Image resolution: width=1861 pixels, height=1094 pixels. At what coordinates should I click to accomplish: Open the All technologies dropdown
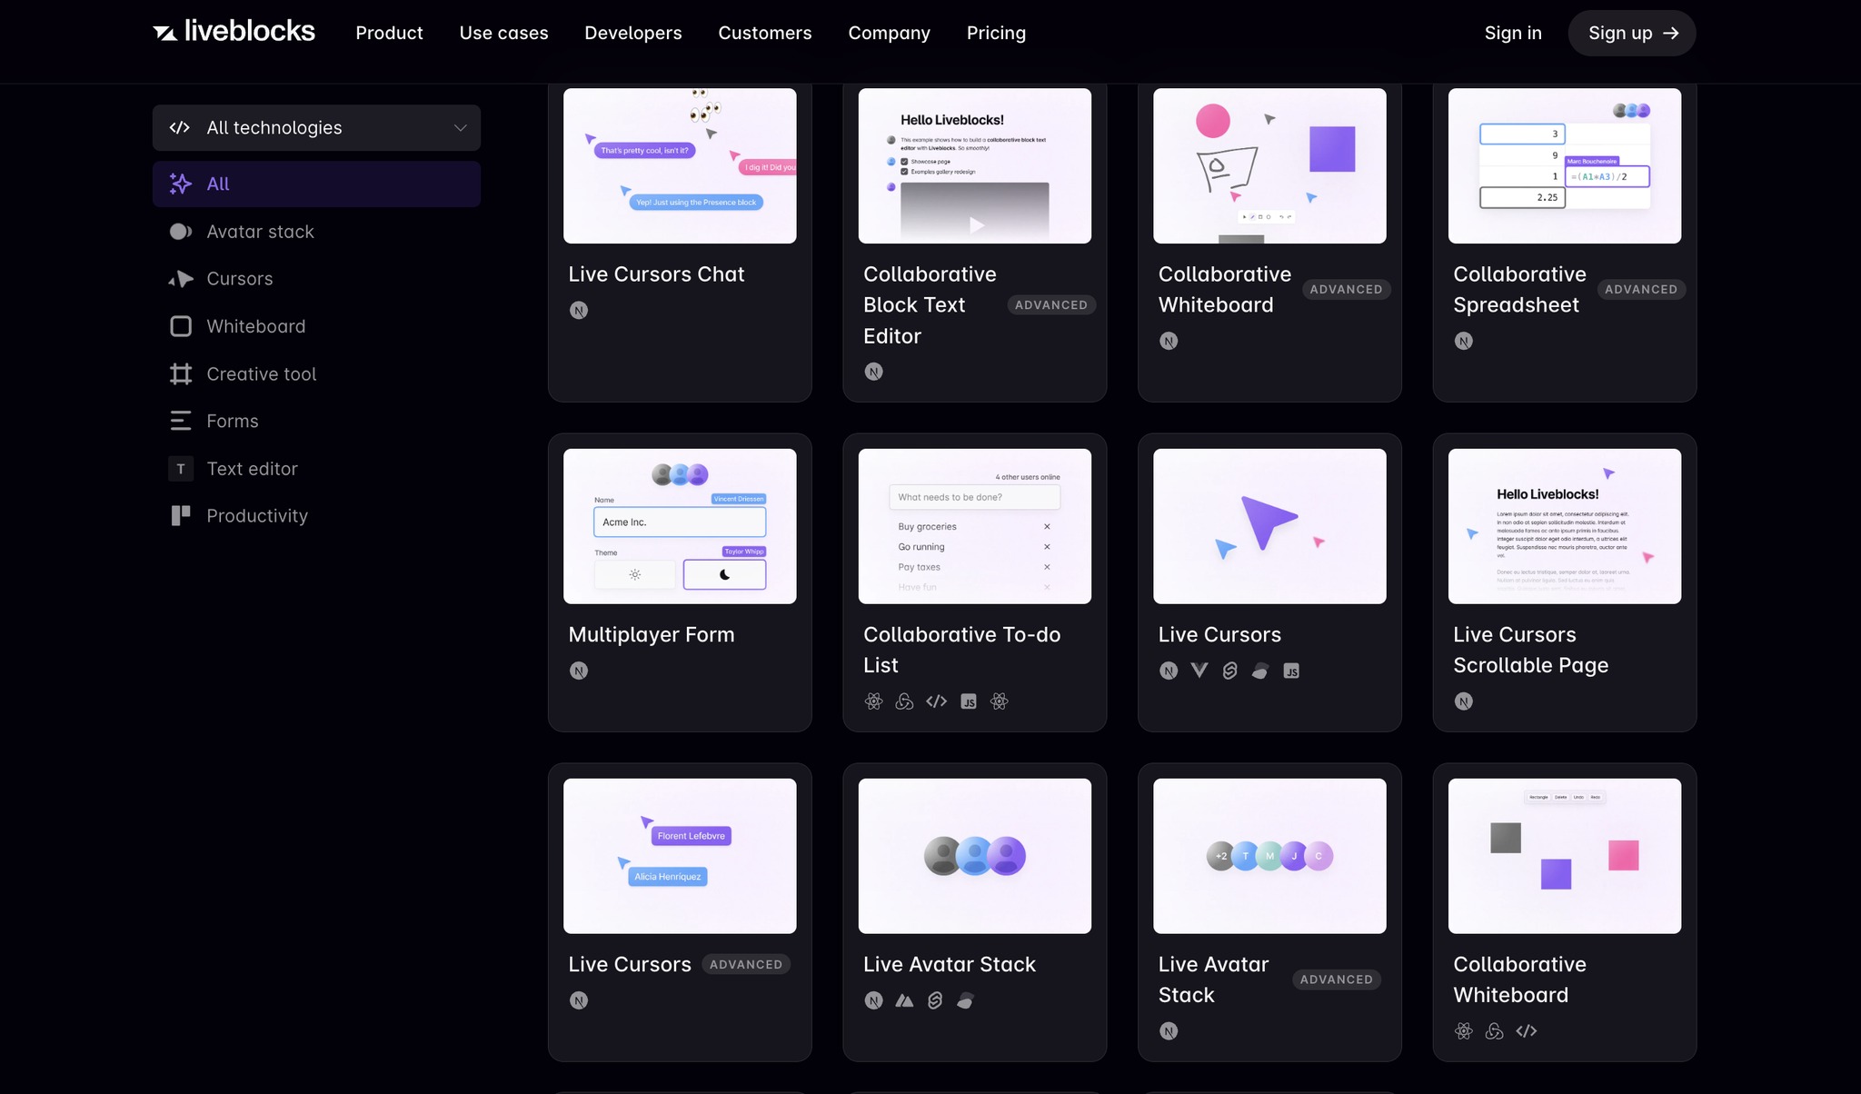(x=316, y=128)
